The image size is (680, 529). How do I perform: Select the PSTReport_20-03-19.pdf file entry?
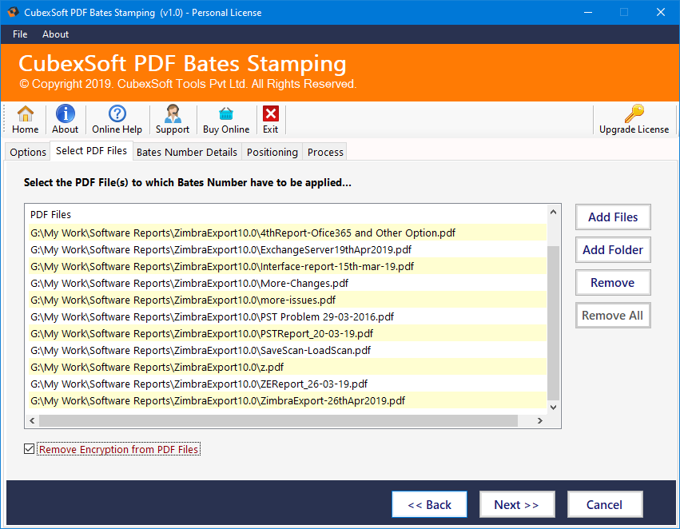coord(201,333)
